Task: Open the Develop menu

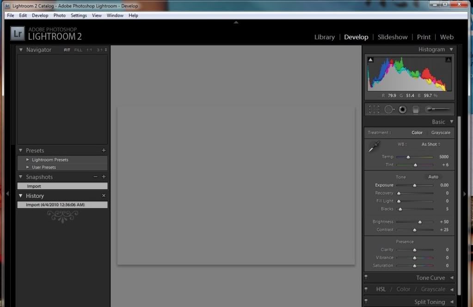Action: click(40, 15)
